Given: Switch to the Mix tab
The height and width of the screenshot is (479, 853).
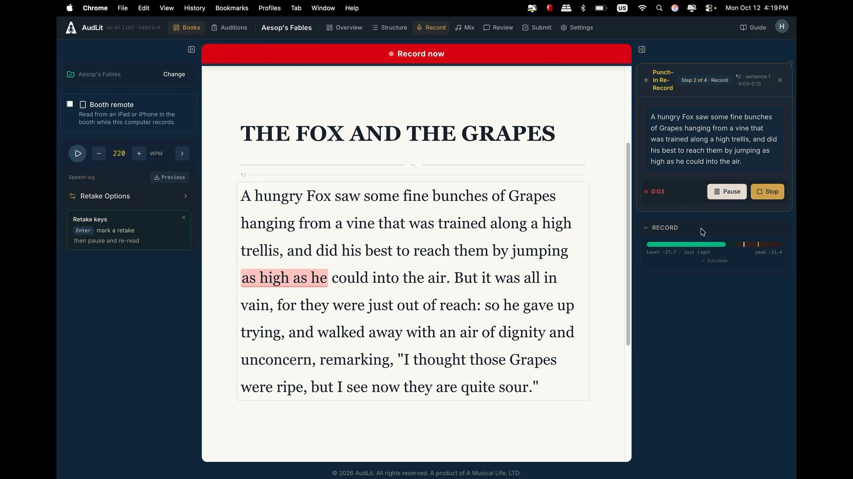Looking at the screenshot, I should (x=465, y=27).
